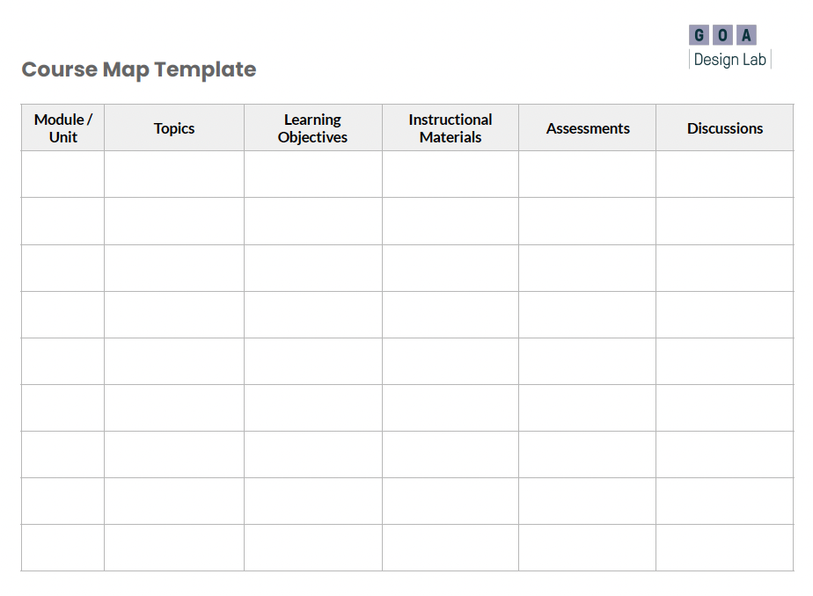Click first empty cell under Discussions

pyautogui.click(x=725, y=174)
